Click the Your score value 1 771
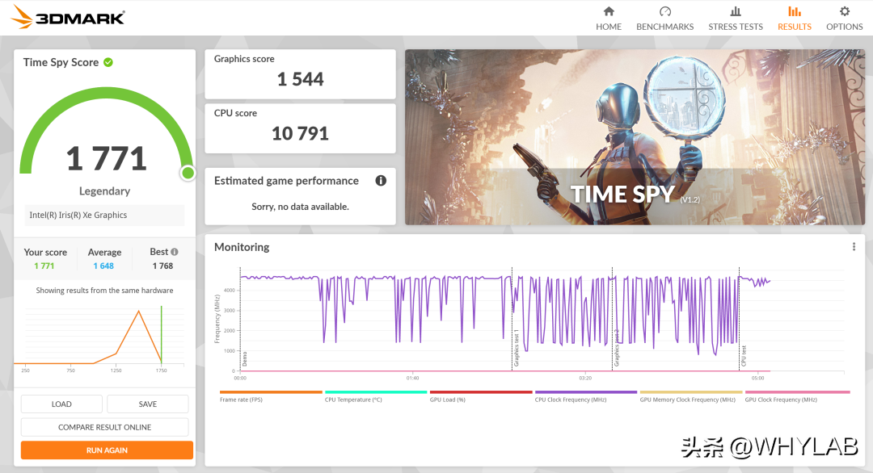873x473 pixels. point(44,266)
